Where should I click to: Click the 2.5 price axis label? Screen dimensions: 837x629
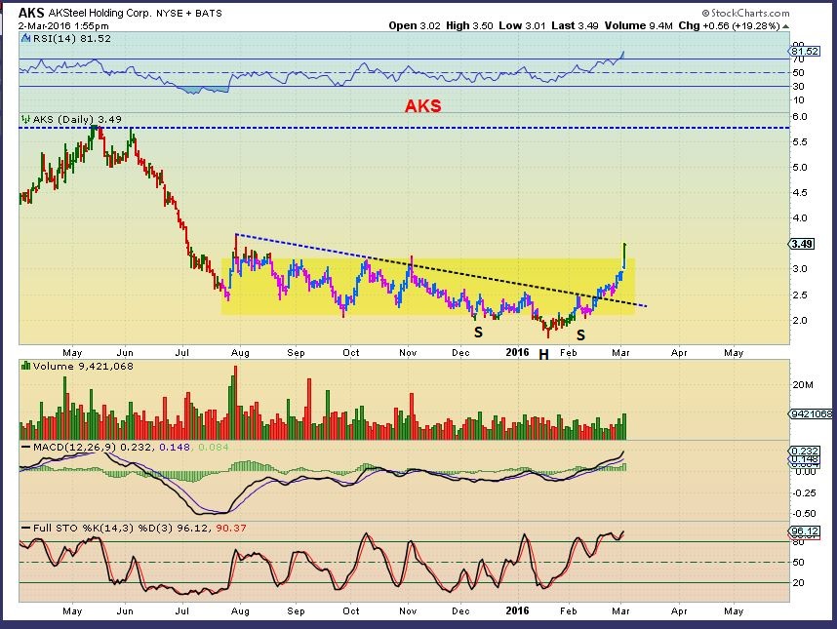tap(800, 295)
